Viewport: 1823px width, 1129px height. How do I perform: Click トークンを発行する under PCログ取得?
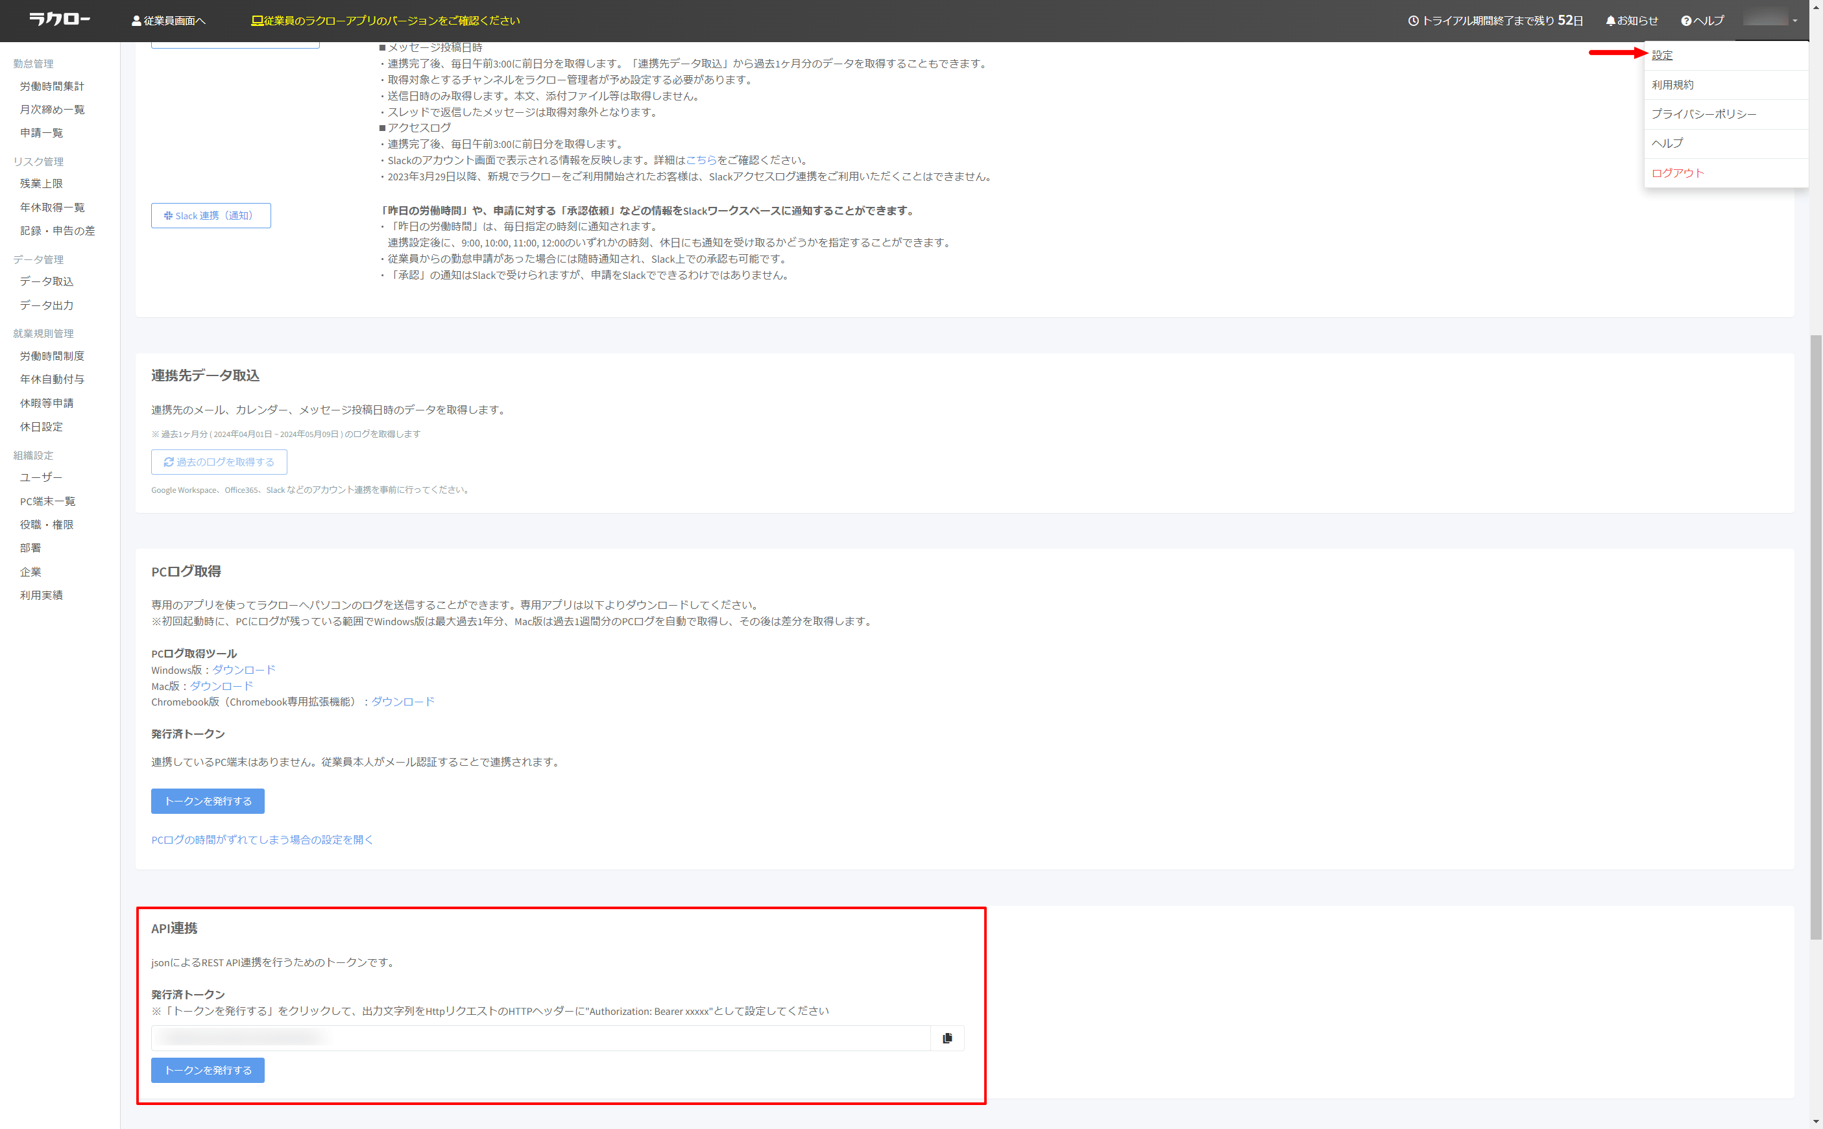point(208,800)
